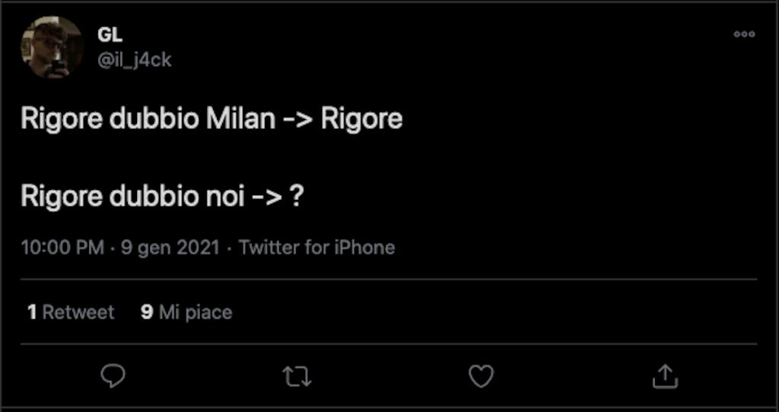This screenshot has width=779, height=412.
Task: Open the share icon menu
Action: point(665,376)
